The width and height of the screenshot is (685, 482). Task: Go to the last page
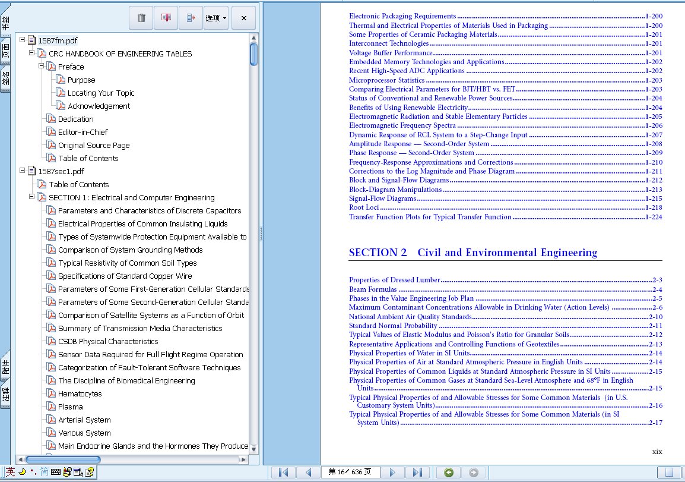[x=418, y=472]
